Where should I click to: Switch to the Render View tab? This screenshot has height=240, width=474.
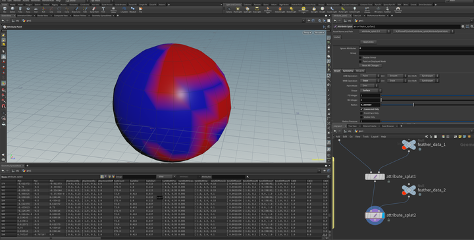point(43,15)
